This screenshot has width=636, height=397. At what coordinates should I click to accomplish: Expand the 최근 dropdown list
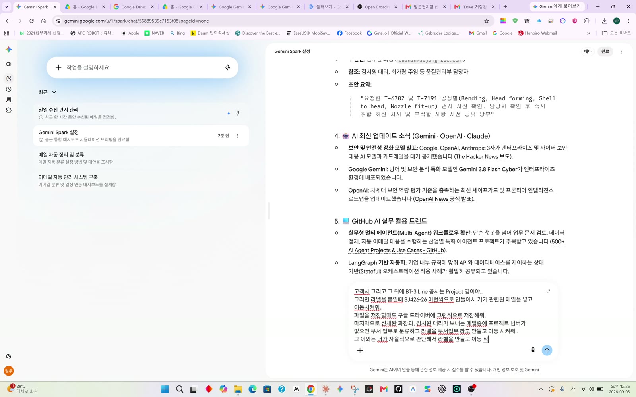pyautogui.click(x=47, y=92)
